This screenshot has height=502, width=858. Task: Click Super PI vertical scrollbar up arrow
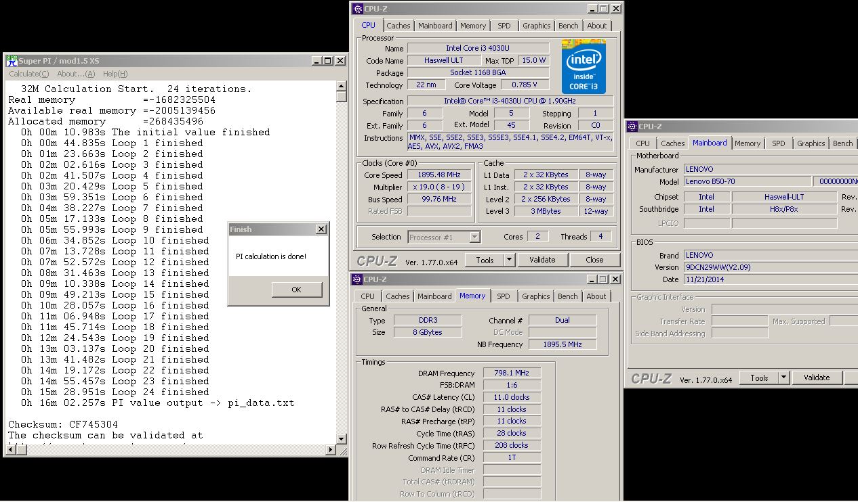(342, 86)
